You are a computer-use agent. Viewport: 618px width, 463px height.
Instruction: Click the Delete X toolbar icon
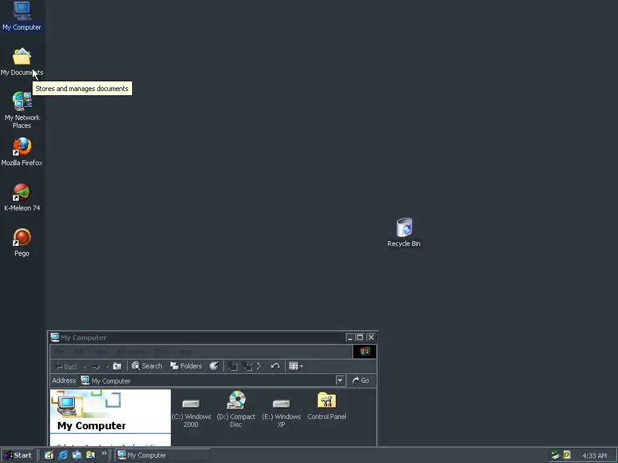(261, 366)
